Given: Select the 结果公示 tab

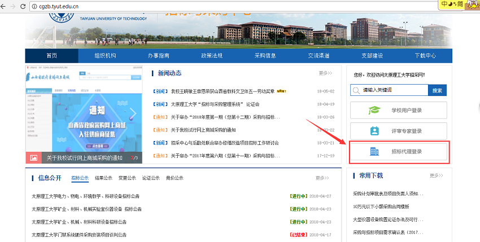Looking at the screenshot, I should 103,178.
